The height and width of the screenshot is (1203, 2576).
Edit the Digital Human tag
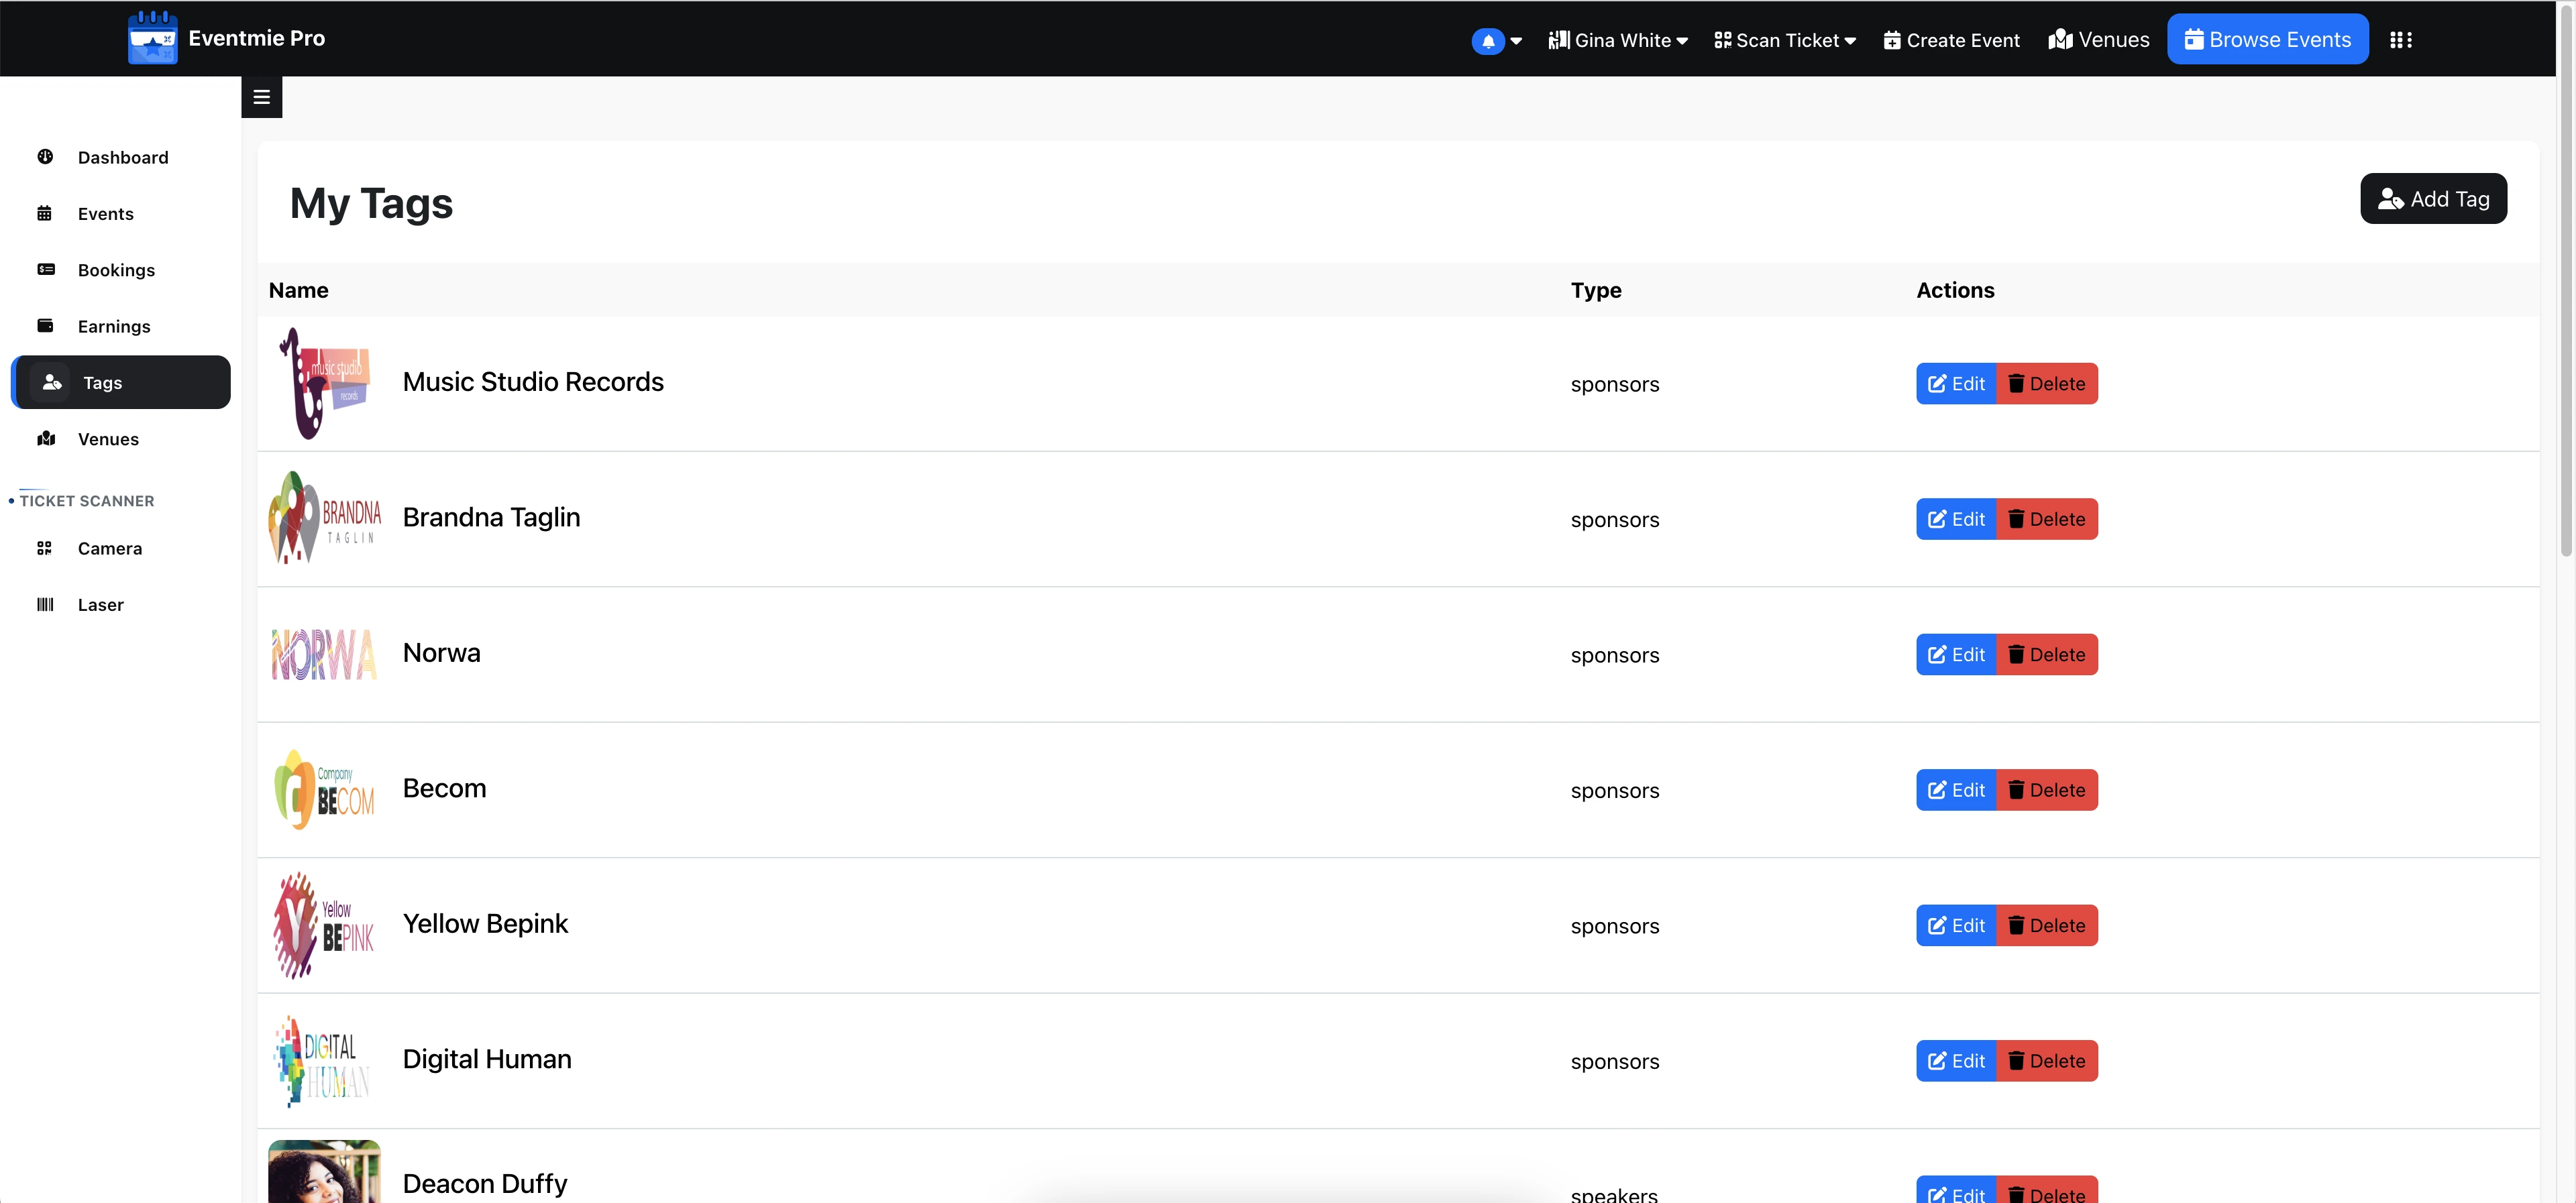click(x=1956, y=1061)
